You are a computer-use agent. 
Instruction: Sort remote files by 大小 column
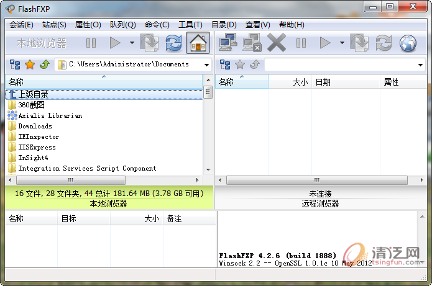click(x=300, y=82)
